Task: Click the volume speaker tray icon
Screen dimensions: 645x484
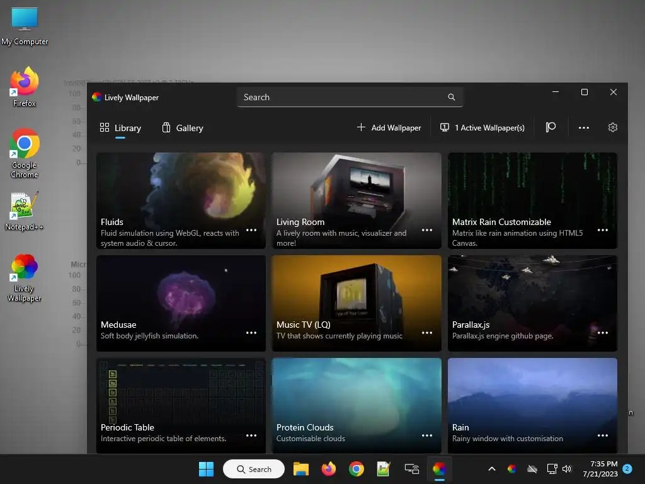Action: click(567, 469)
